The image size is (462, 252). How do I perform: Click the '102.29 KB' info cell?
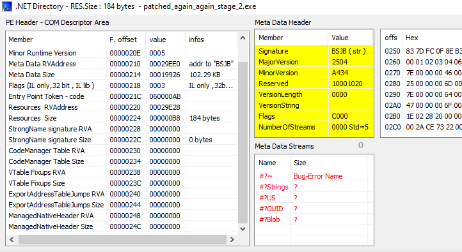click(211, 75)
